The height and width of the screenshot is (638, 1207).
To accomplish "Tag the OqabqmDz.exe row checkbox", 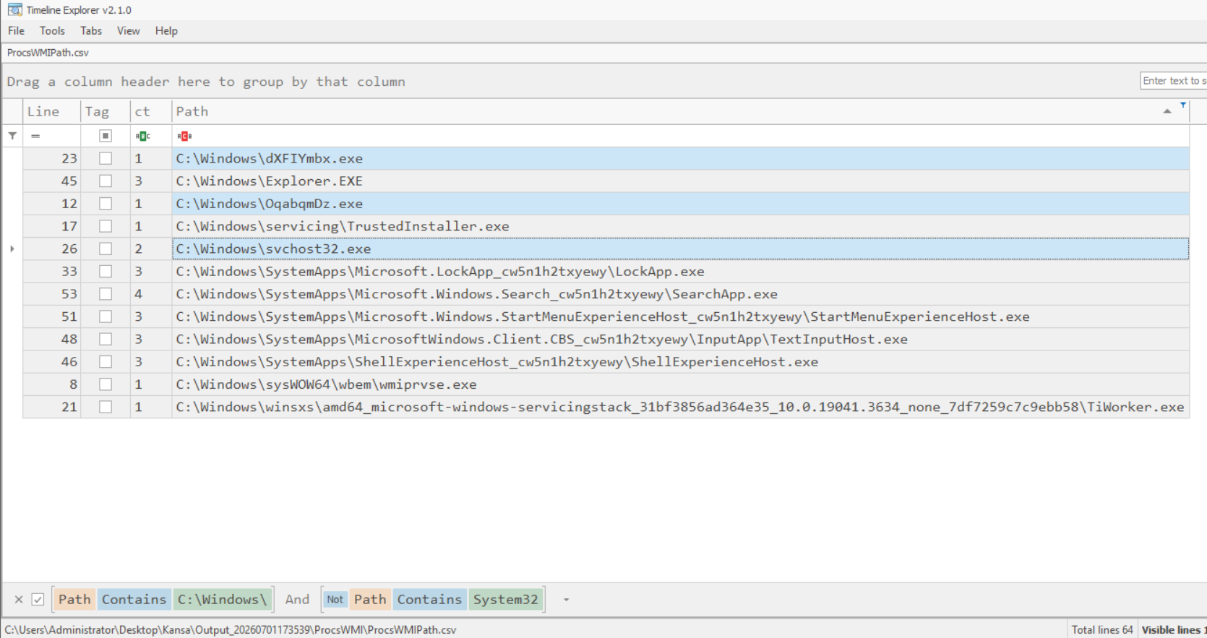I will point(106,204).
